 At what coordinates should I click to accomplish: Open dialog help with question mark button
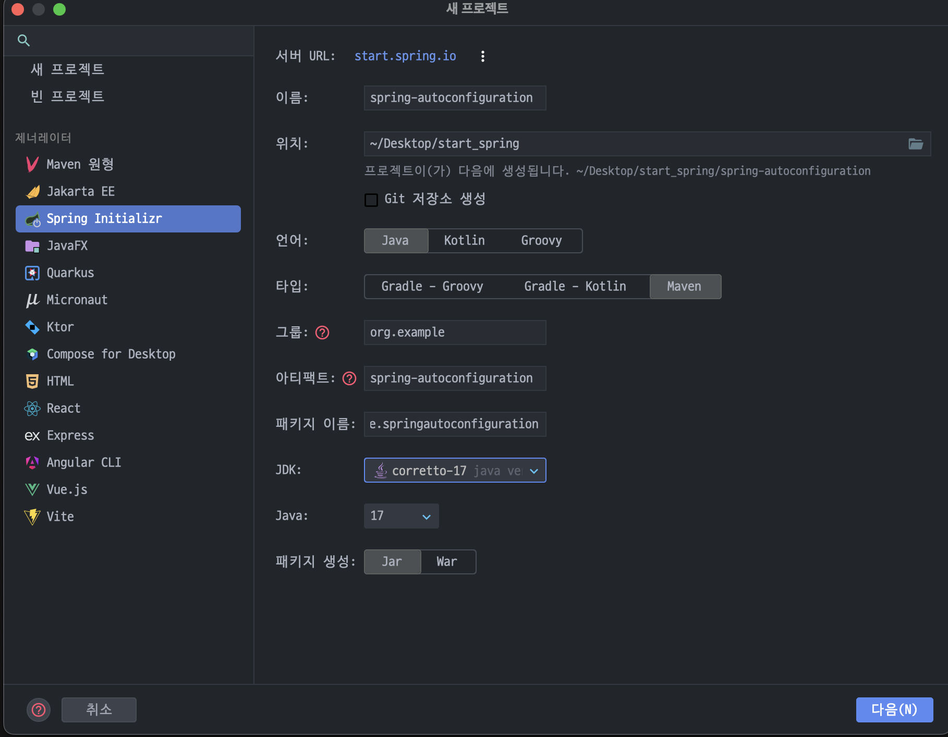point(39,710)
